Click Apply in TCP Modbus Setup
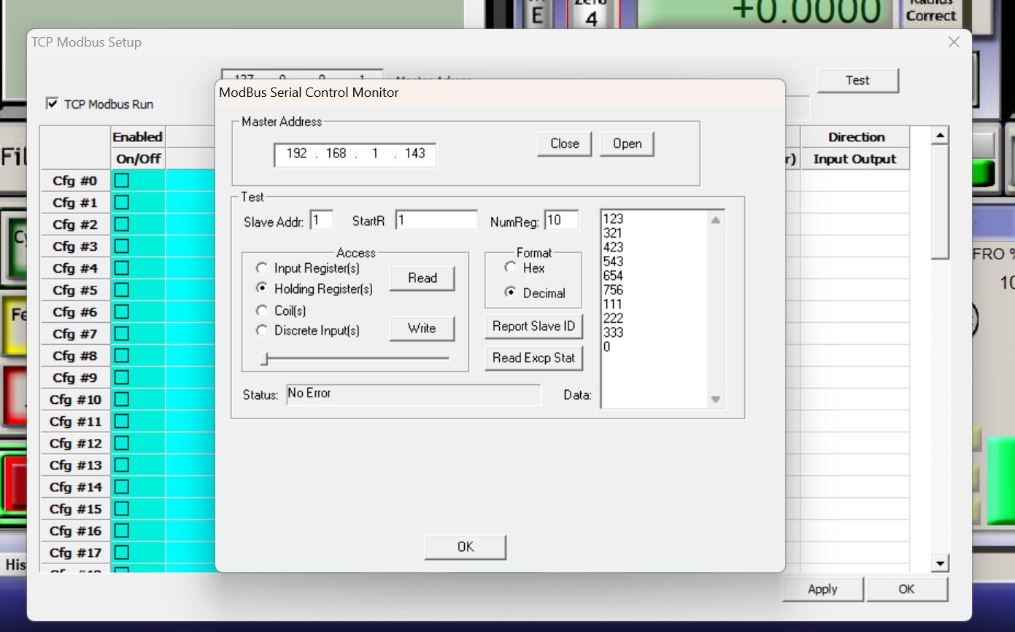The image size is (1015, 632). point(822,590)
